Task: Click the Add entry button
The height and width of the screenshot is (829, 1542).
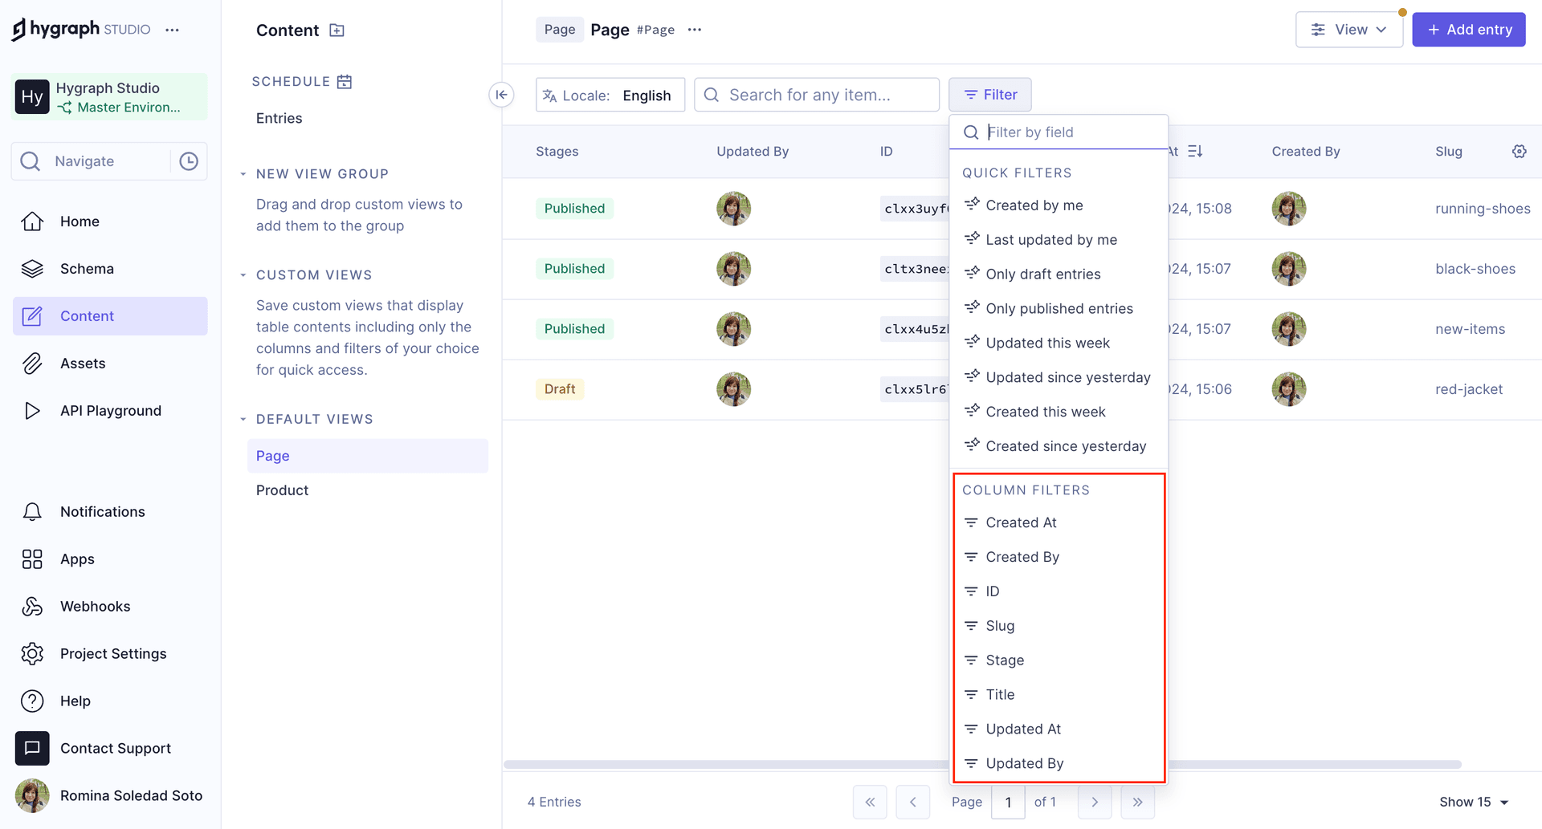Action: 1468,30
